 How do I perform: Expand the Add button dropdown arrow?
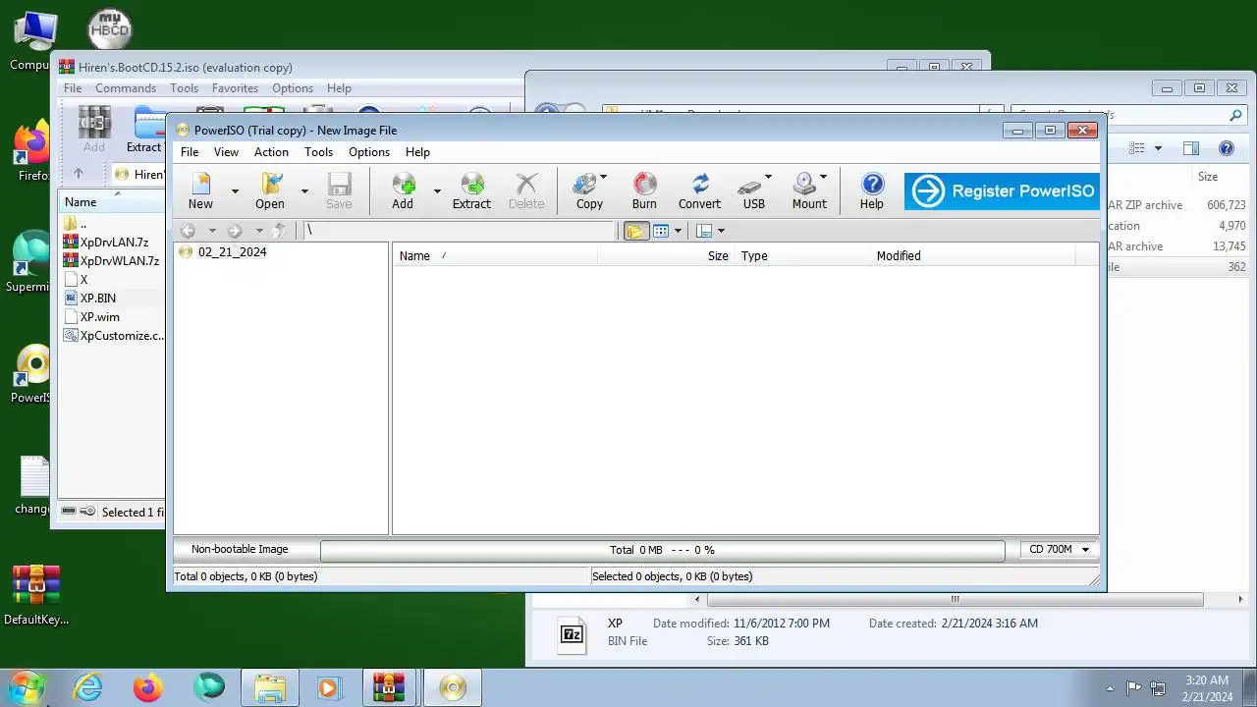tap(437, 191)
